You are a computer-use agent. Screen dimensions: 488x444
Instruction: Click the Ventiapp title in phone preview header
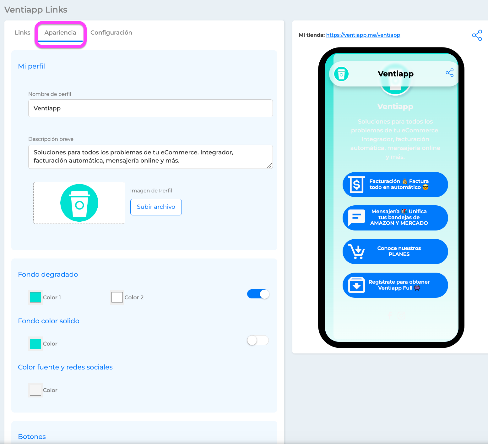point(396,74)
